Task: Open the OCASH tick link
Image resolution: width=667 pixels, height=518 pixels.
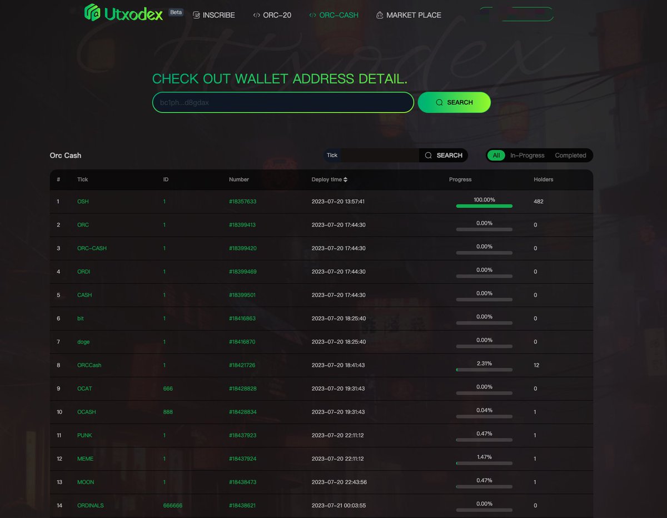Action: [87, 412]
